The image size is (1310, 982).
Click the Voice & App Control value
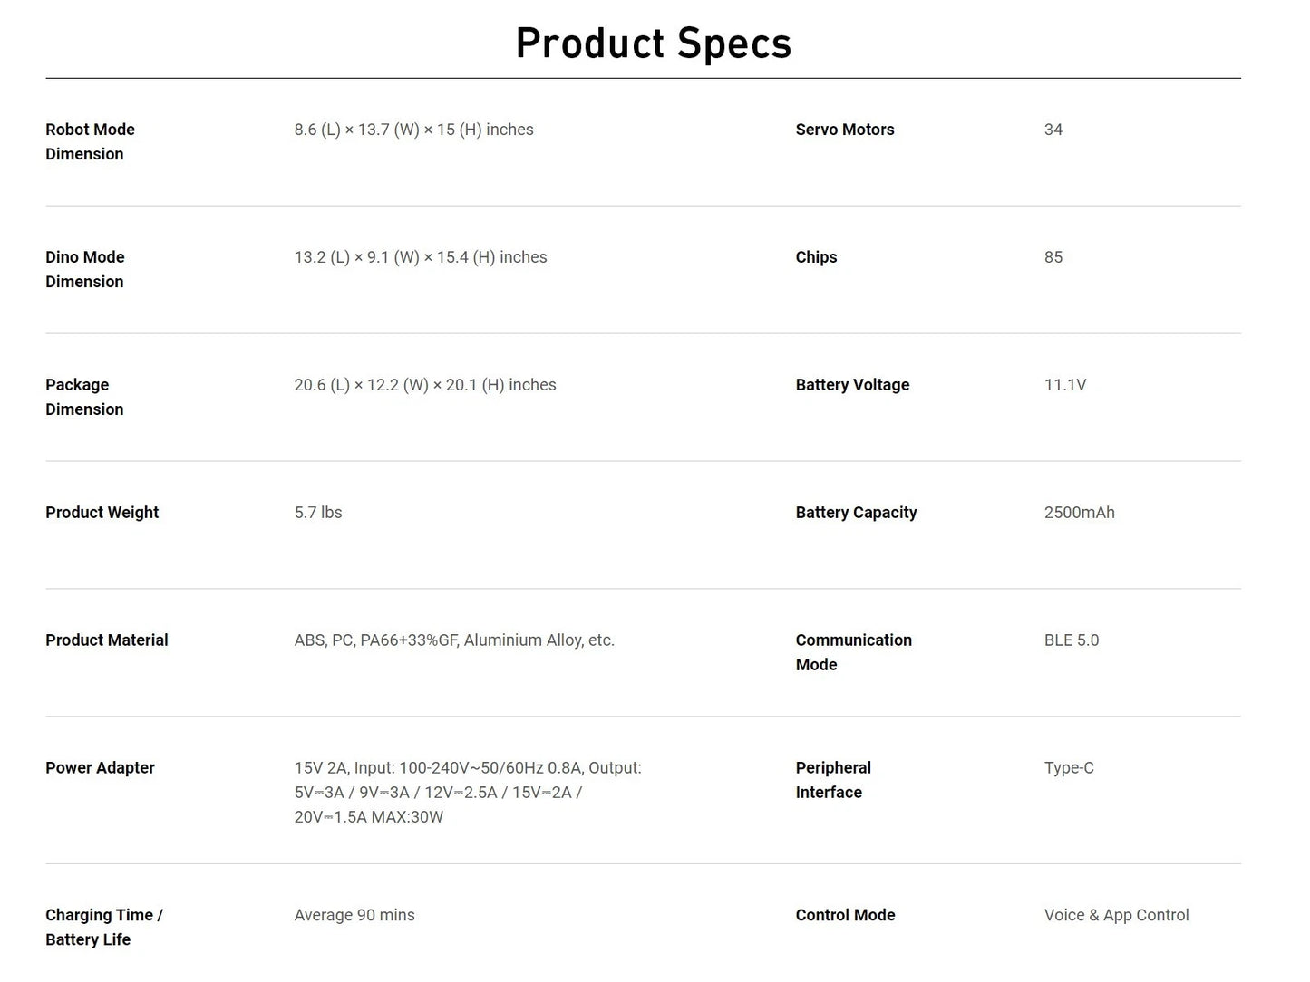point(1117,916)
